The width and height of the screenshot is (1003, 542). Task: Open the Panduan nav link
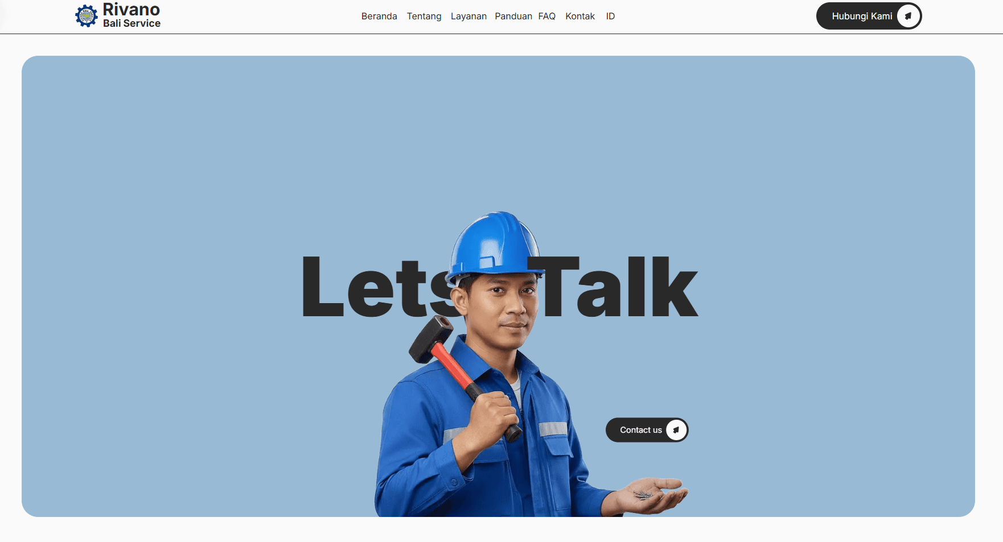point(513,16)
